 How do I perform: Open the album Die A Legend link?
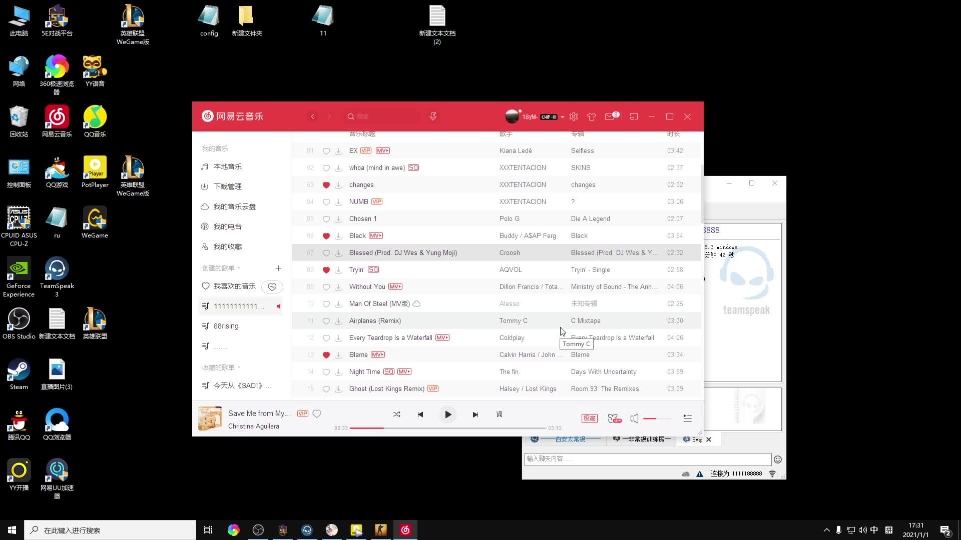coord(590,218)
